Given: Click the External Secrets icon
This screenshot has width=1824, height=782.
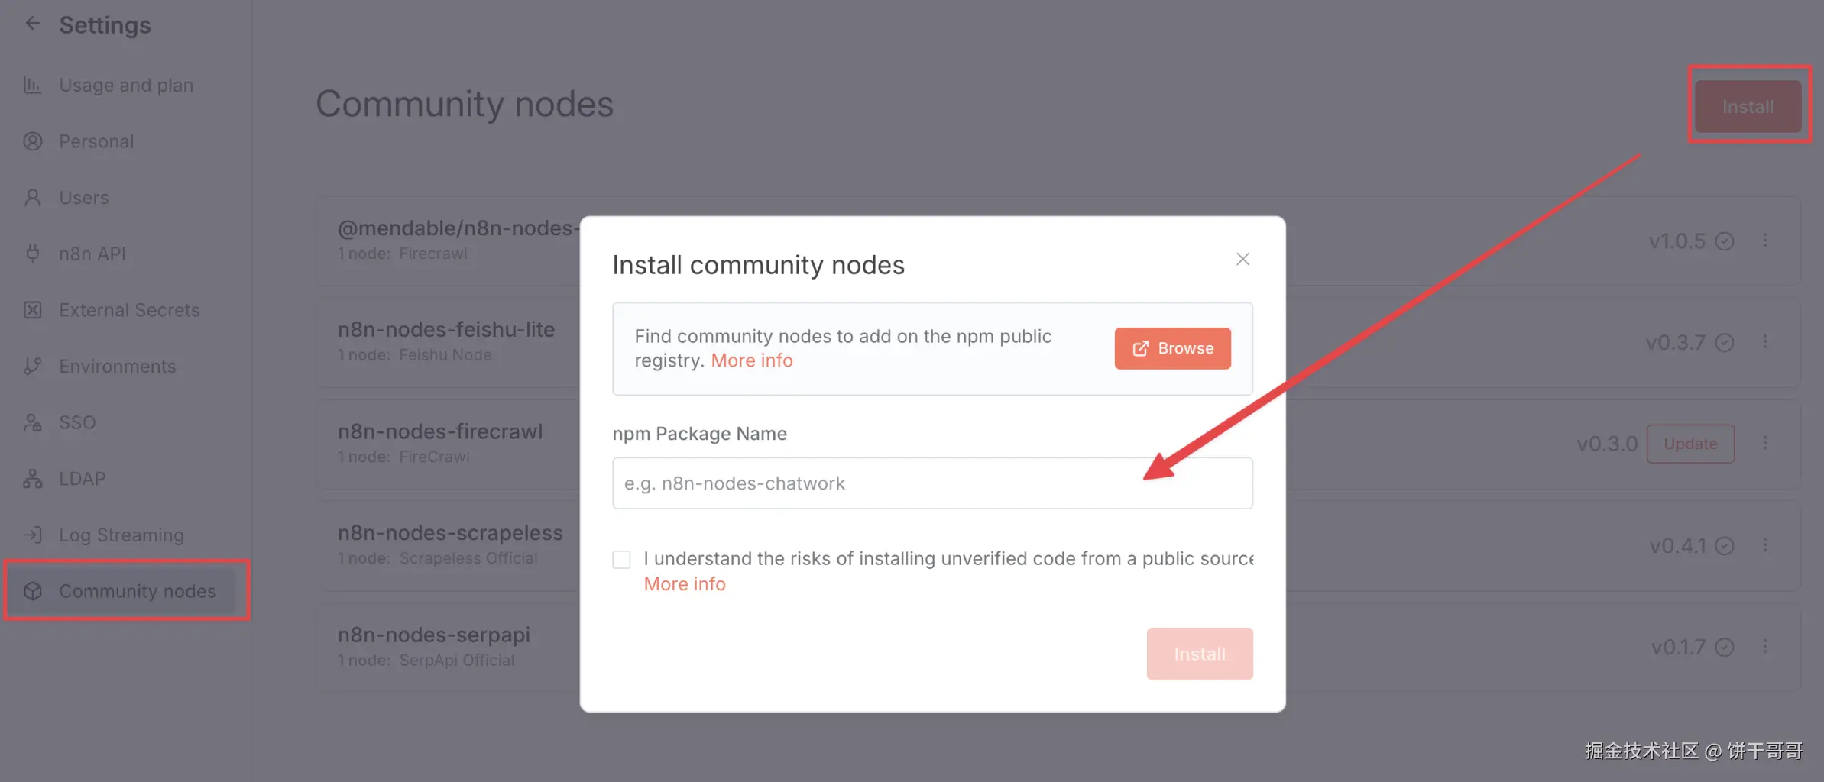Looking at the screenshot, I should tap(32, 310).
